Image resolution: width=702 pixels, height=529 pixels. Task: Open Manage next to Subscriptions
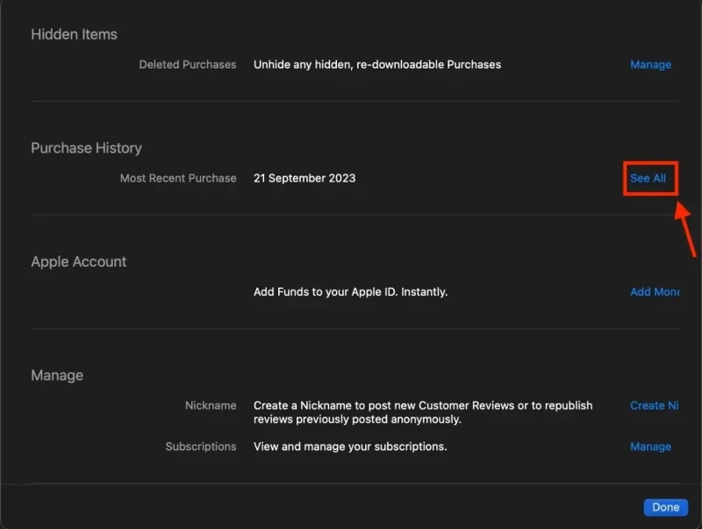point(650,446)
